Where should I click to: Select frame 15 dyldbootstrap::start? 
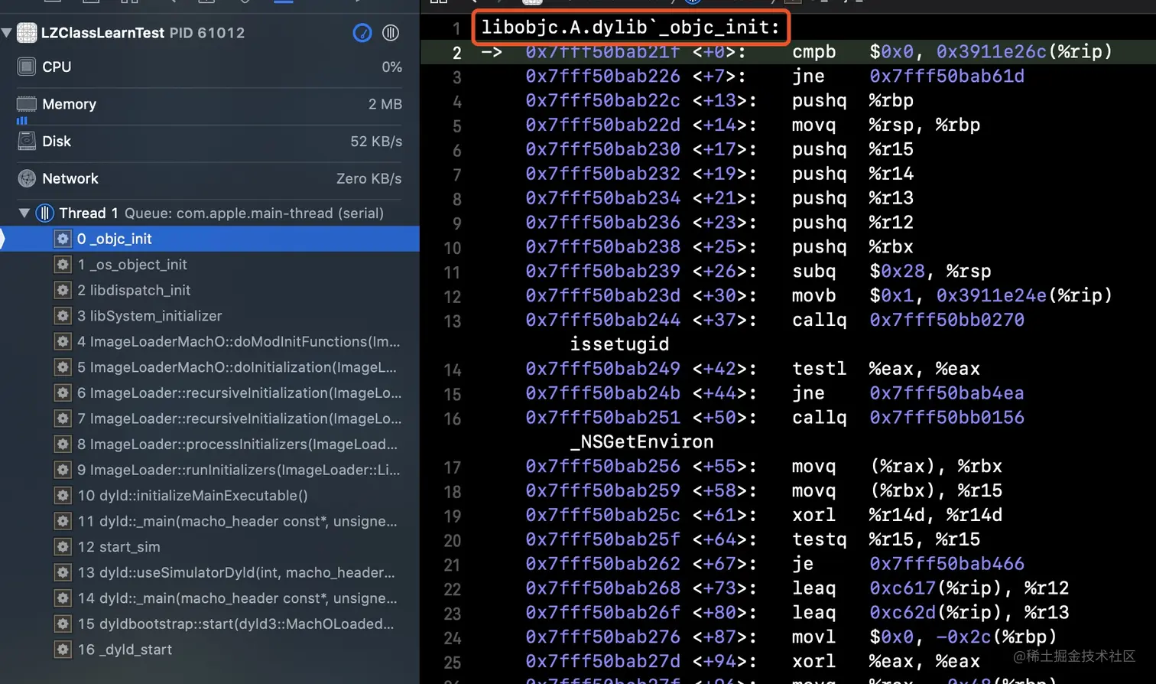click(209, 624)
